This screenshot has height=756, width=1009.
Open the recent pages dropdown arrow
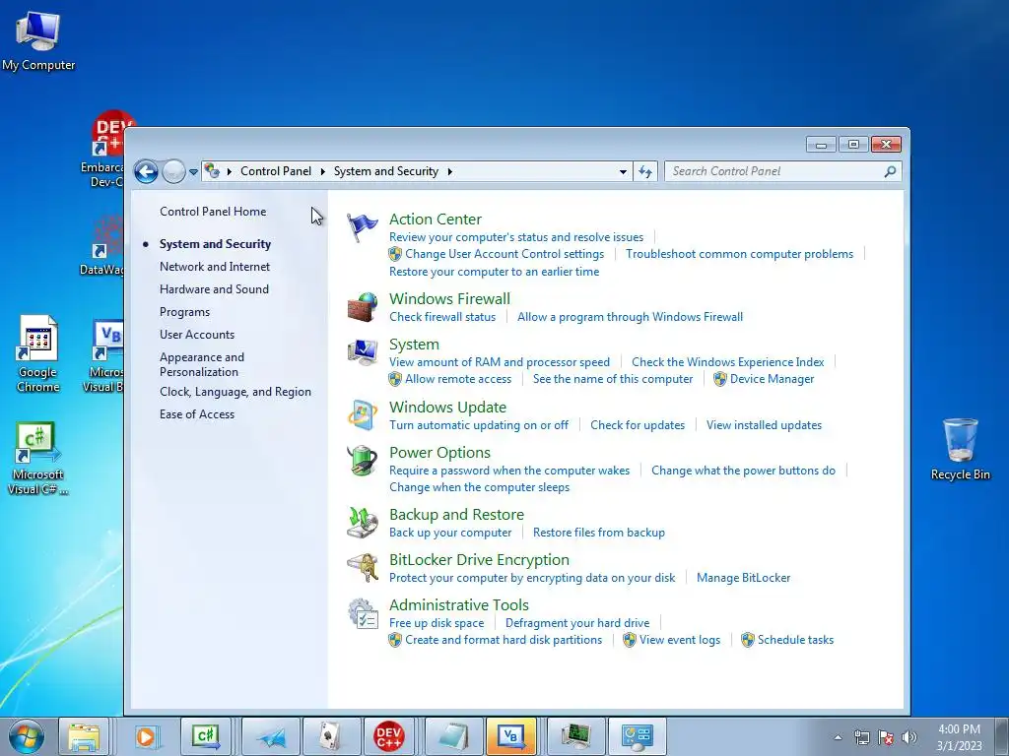(x=193, y=172)
